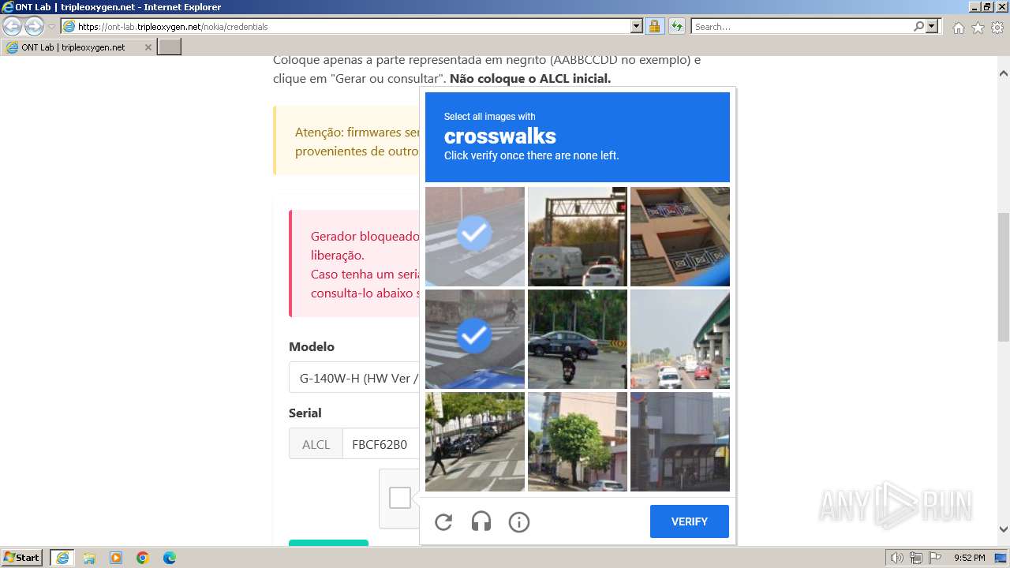Tick the reCAPTCHA checkbox
Screen dimensions: 1010x568
[x=400, y=498]
